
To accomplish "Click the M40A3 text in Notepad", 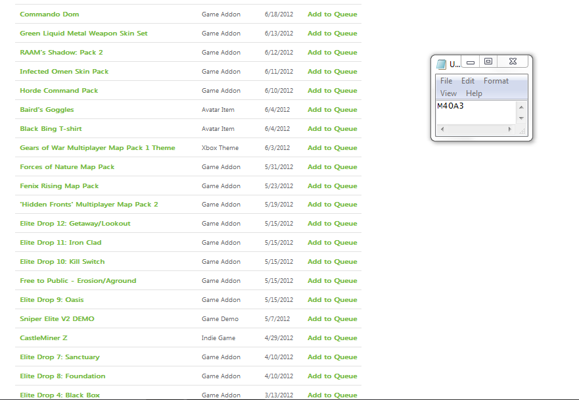I will pos(450,106).
